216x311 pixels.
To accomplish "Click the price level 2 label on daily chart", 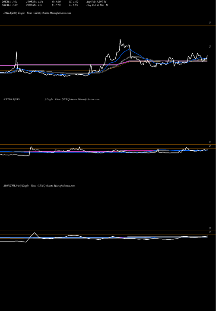I will pos(210,46).
